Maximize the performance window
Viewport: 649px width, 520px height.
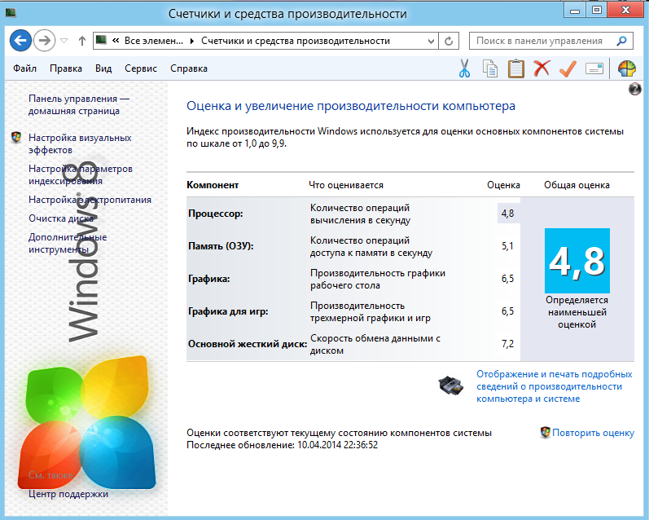pyautogui.click(x=596, y=10)
